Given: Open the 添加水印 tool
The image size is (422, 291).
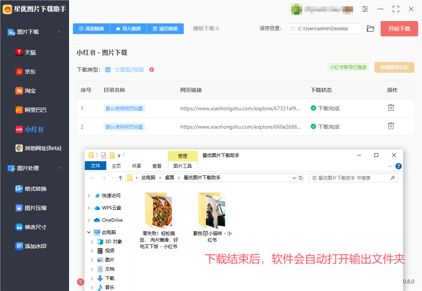Looking at the screenshot, I should (x=31, y=246).
